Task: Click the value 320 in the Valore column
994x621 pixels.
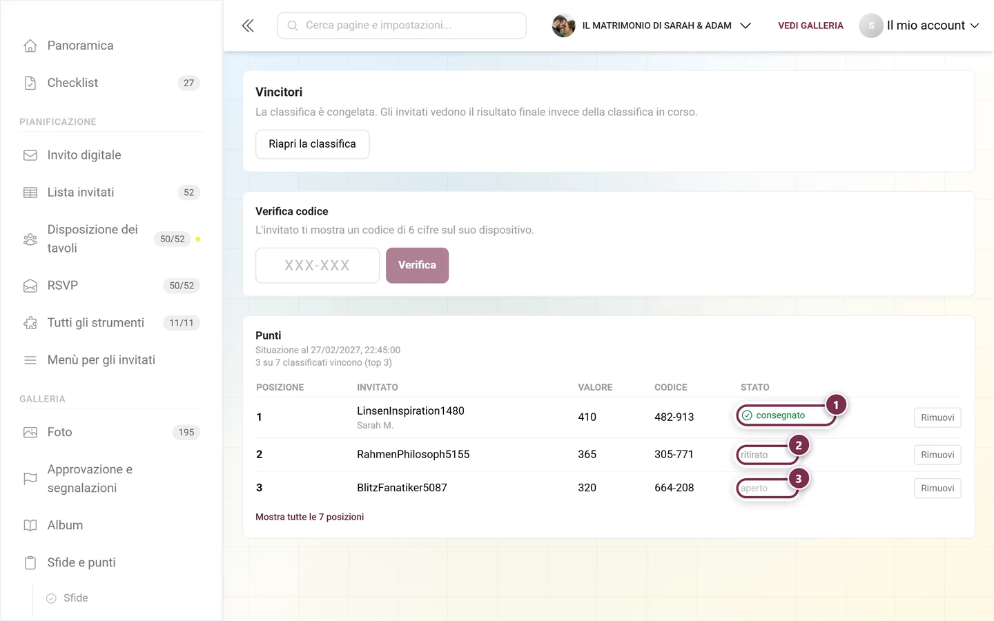Action: pyautogui.click(x=587, y=487)
